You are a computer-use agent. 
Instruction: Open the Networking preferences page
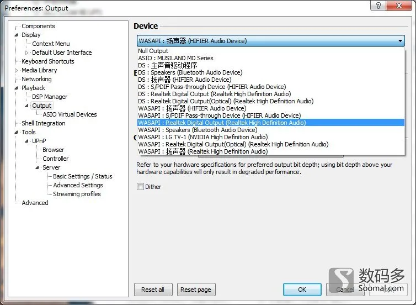pyautogui.click(x=36, y=79)
